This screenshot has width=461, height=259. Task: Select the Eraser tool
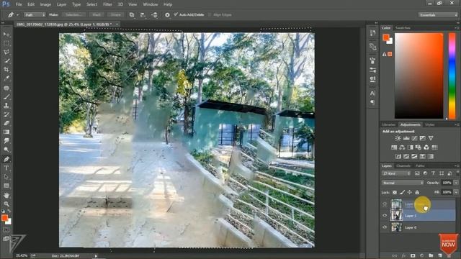pos(6,123)
